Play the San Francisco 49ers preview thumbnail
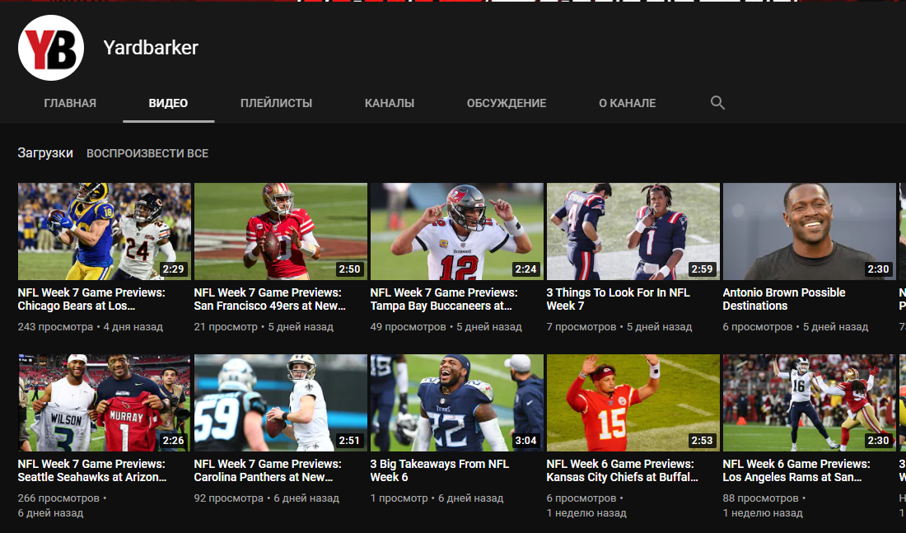 (280, 231)
